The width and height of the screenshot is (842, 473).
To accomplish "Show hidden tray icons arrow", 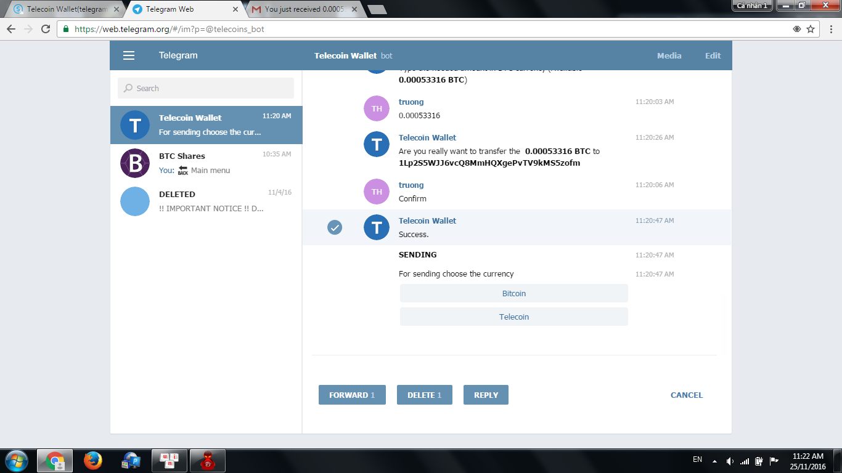I will tap(715, 461).
